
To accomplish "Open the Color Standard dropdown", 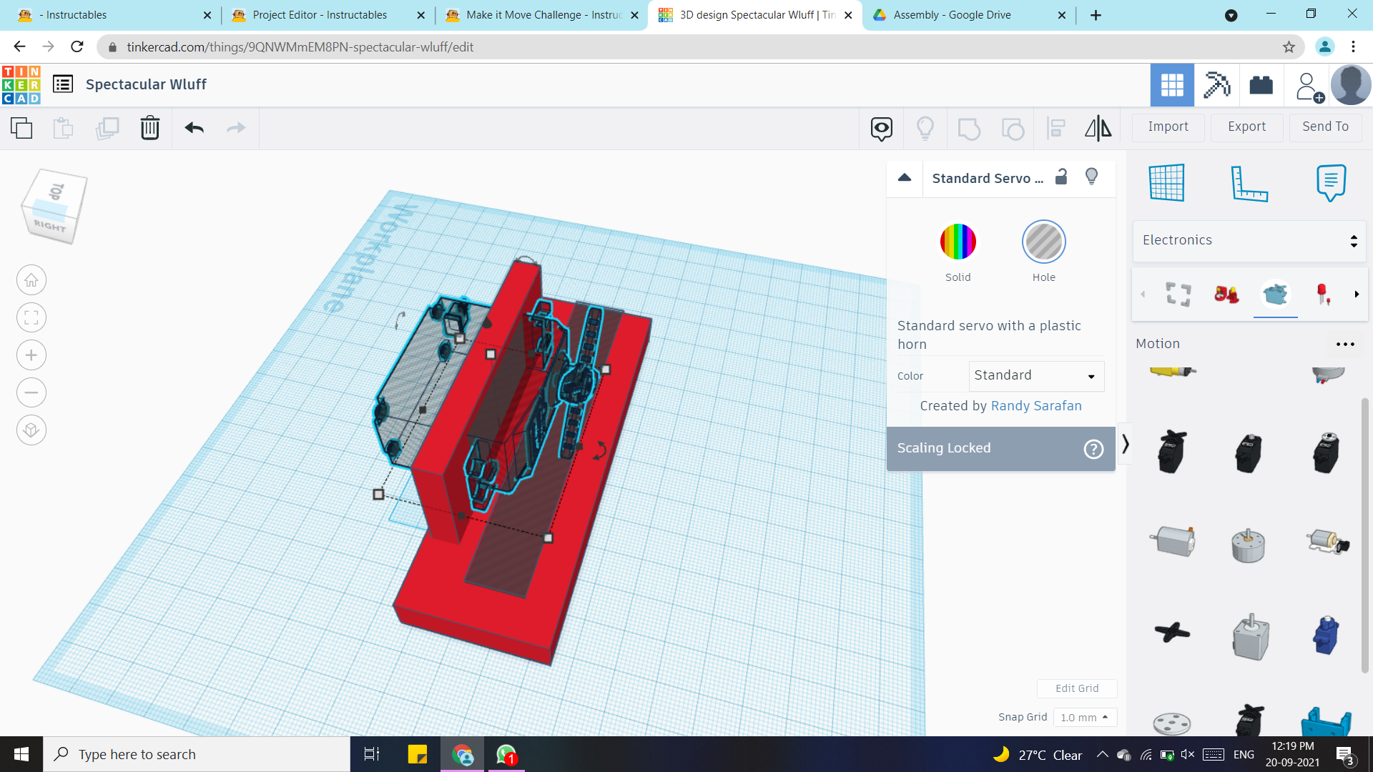I will [x=1035, y=376].
